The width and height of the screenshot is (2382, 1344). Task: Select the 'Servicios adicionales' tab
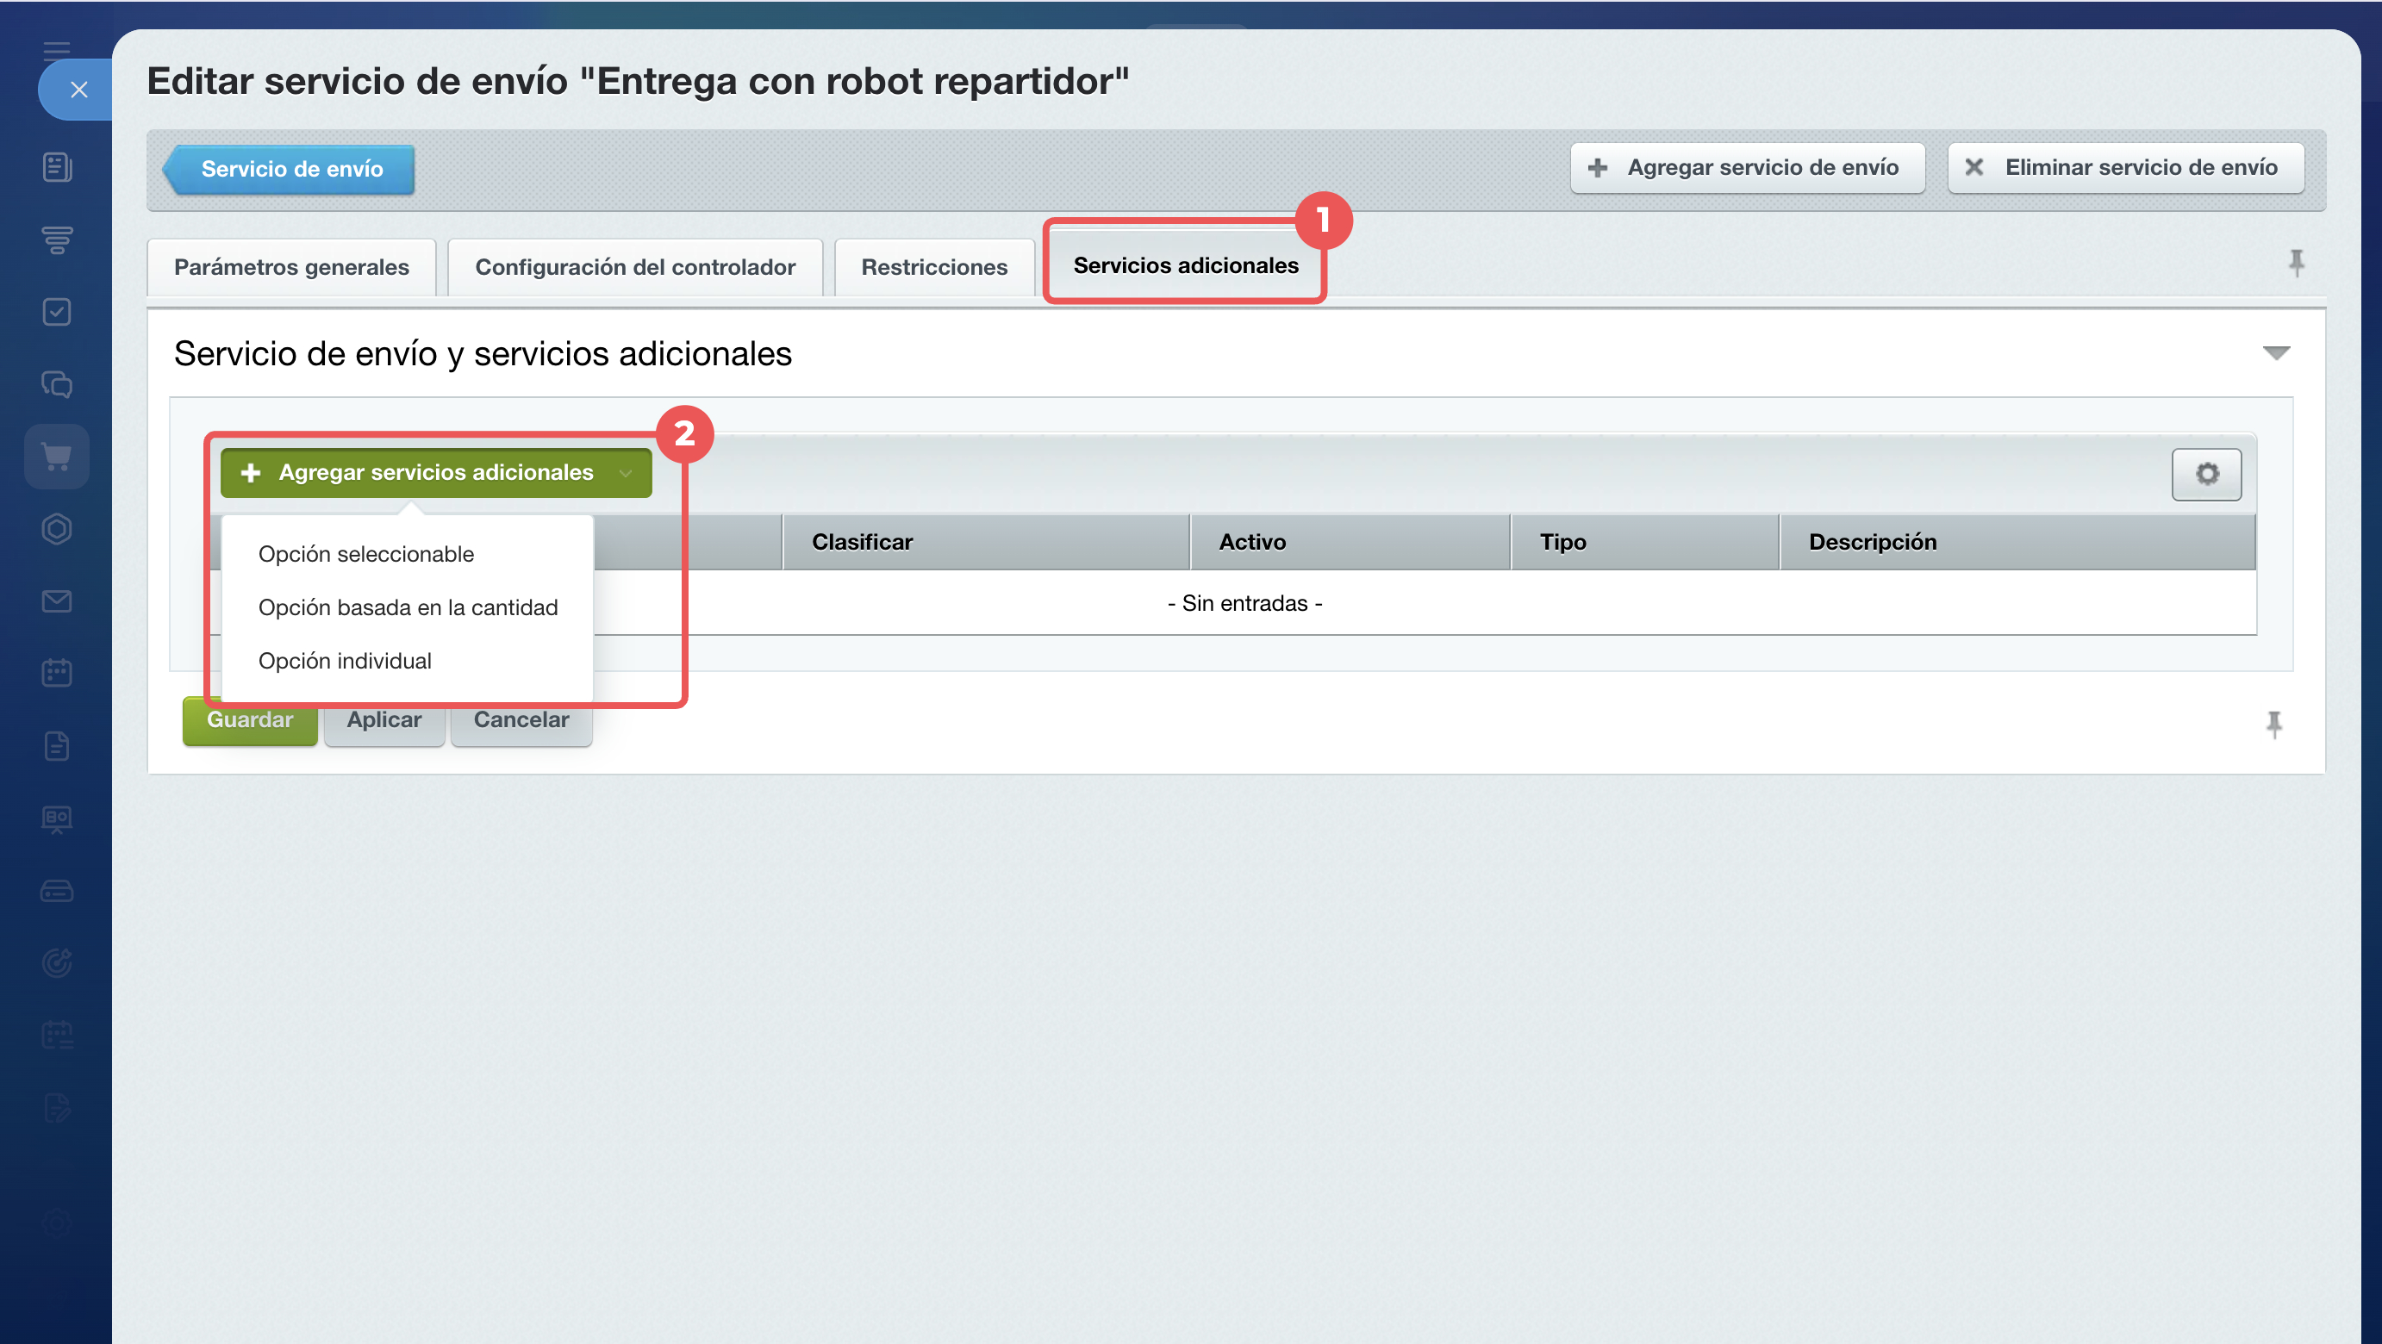1186,265
